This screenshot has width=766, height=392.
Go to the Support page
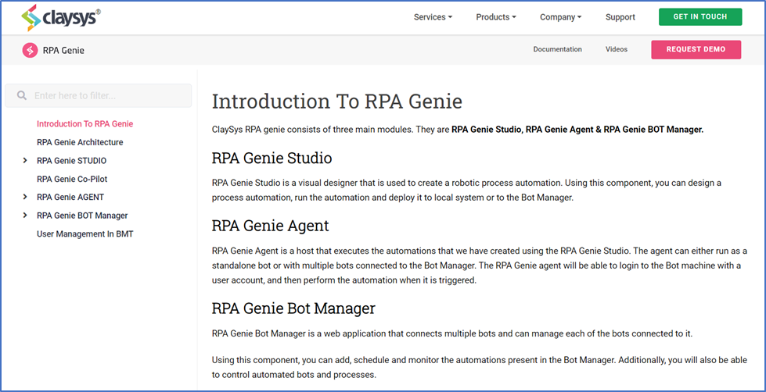click(x=620, y=17)
